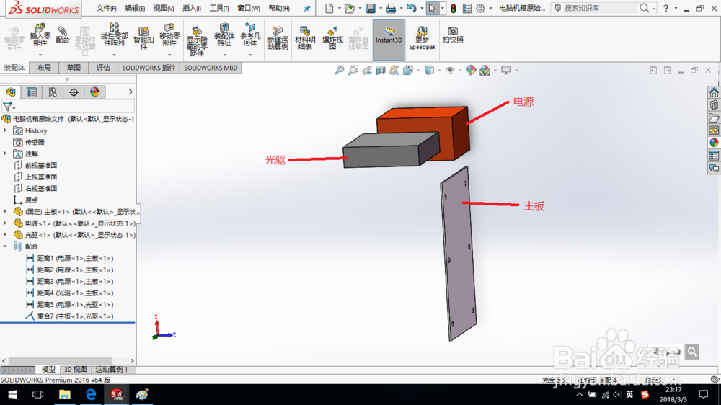Open File Explorer from taskbar
The image size is (721, 405).
tap(64, 394)
